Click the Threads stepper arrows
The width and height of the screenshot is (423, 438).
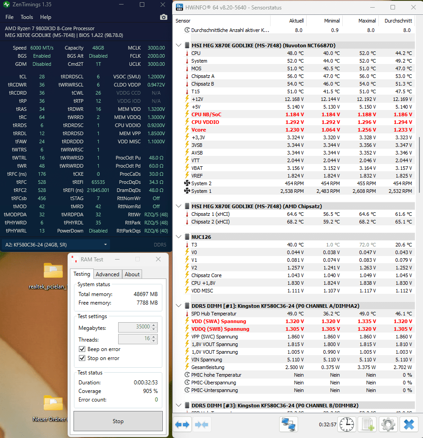pyautogui.click(x=154, y=339)
